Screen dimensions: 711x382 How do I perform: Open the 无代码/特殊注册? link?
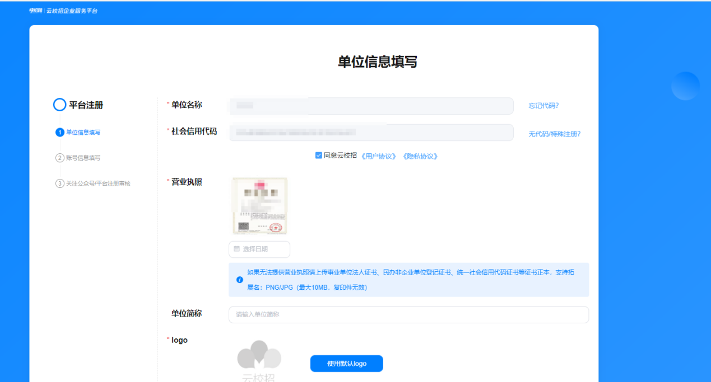click(554, 134)
